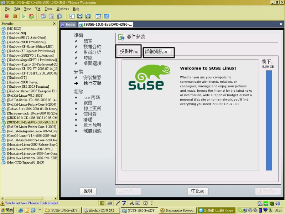Image resolution: width=285 pixels, height=214 pixels.
Task: Open the Edit menu
Action: [17, 9]
